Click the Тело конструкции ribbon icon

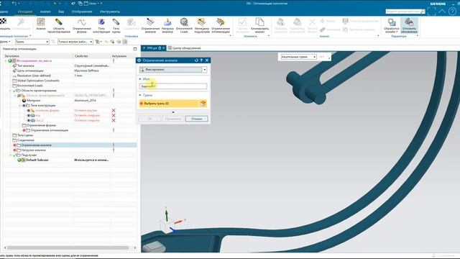point(101,22)
